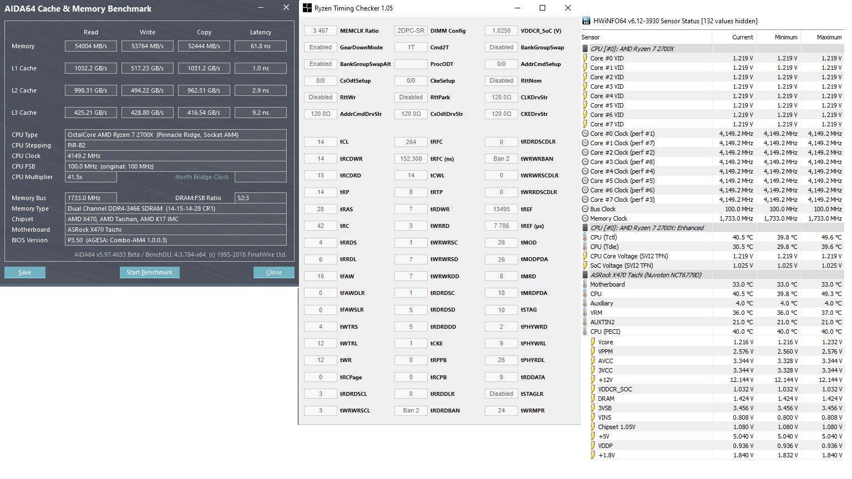The image size is (852, 479).
Task: Select the thermometer icon beside AUXTIN2
Action: 585,322
